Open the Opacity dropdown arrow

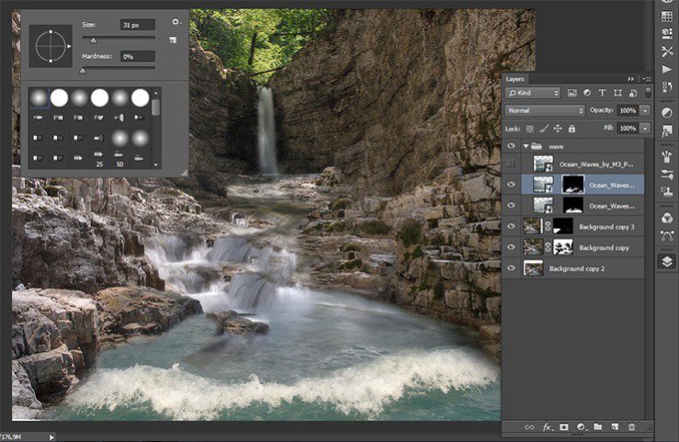[646, 110]
